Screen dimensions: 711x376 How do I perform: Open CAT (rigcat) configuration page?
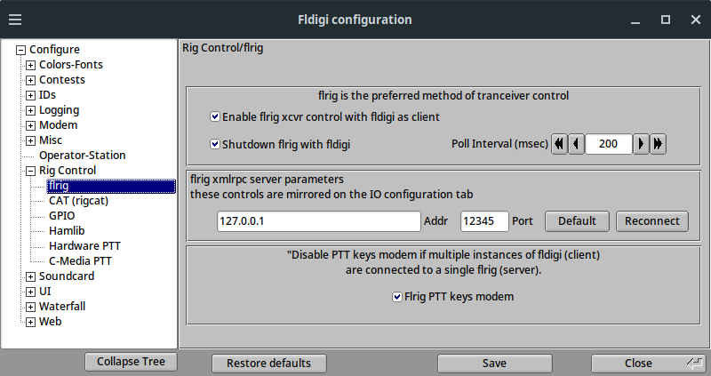(x=77, y=201)
